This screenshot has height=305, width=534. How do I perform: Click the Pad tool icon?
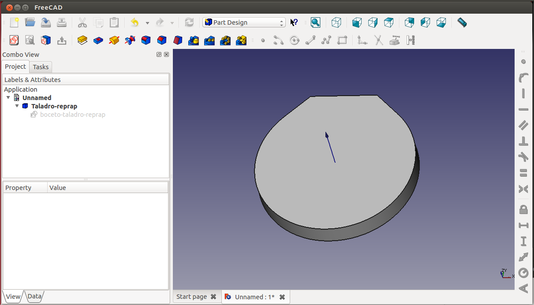82,41
